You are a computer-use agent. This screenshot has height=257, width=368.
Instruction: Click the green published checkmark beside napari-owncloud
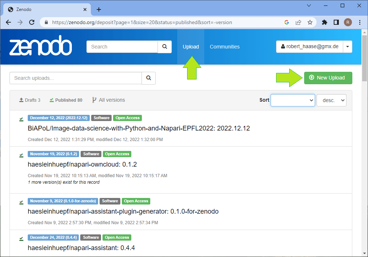pos(21,155)
